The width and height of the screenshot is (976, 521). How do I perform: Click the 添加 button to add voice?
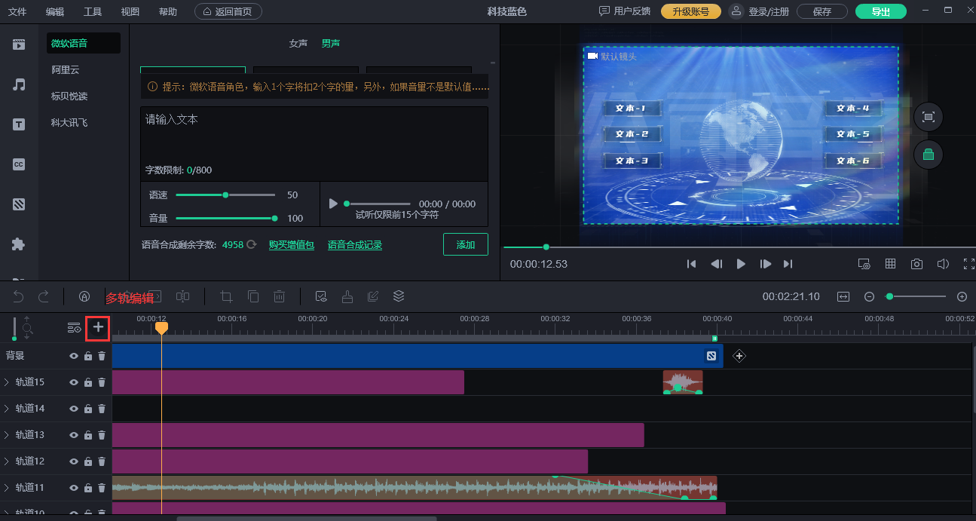[x=465, y=244]
